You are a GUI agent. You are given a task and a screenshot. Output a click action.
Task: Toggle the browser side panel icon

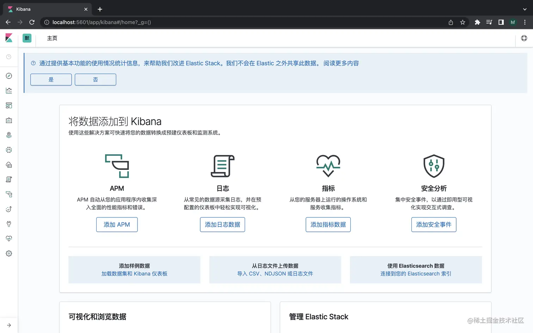(501, 22)
